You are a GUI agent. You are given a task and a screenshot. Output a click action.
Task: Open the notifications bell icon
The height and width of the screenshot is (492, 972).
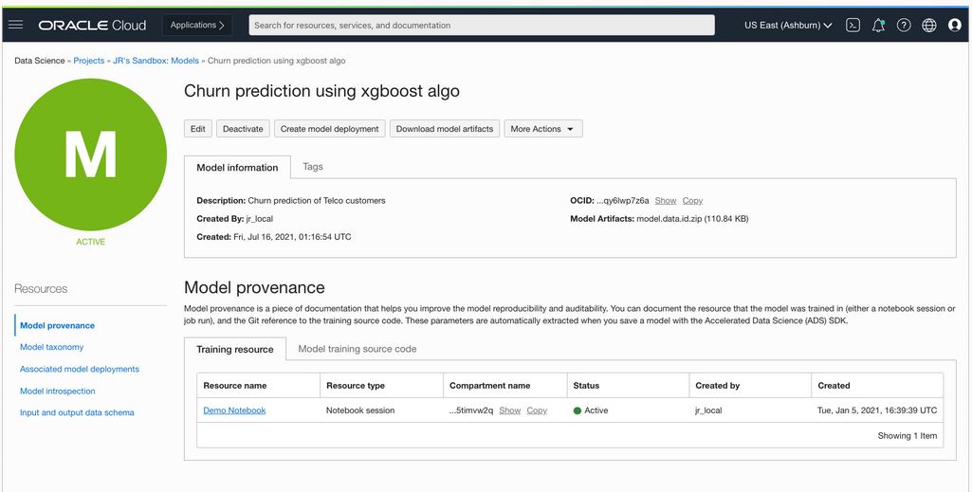point(878,26)
